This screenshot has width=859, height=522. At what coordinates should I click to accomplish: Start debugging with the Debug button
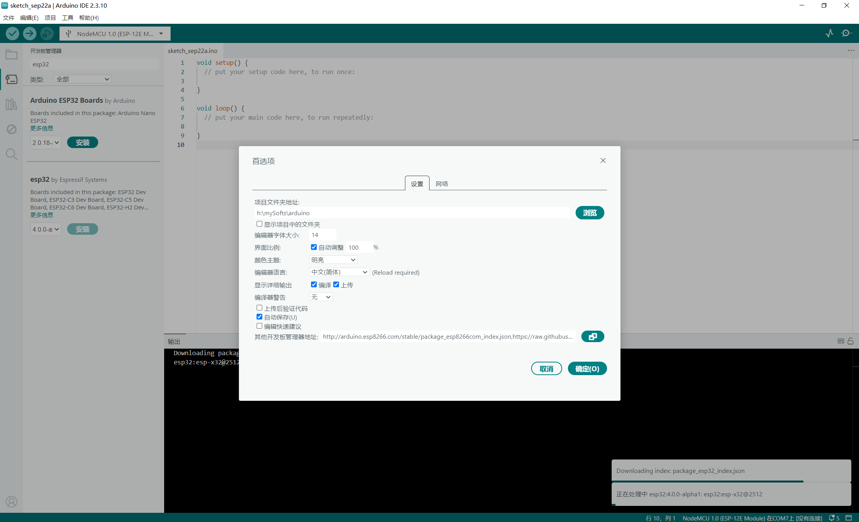[47, 34]
